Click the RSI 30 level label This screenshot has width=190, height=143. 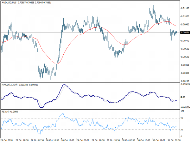[x=182, y=130]
